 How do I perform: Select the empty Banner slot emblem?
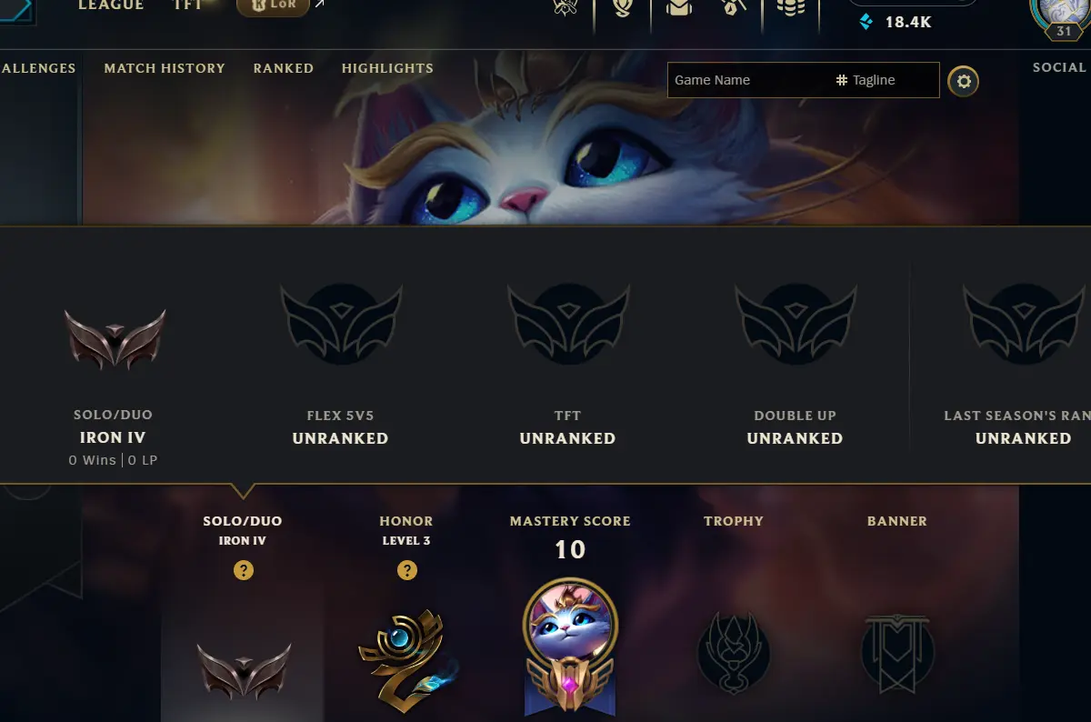tap(897, 654)
